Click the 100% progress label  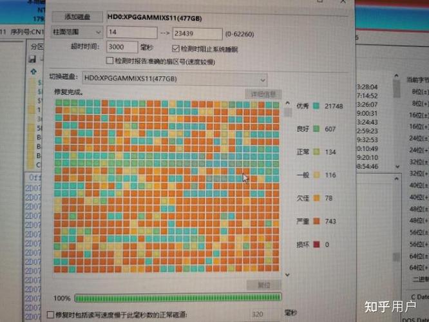click(62, 298)
